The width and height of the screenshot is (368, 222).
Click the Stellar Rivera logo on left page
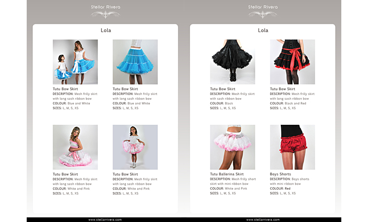tap(105, 10)
